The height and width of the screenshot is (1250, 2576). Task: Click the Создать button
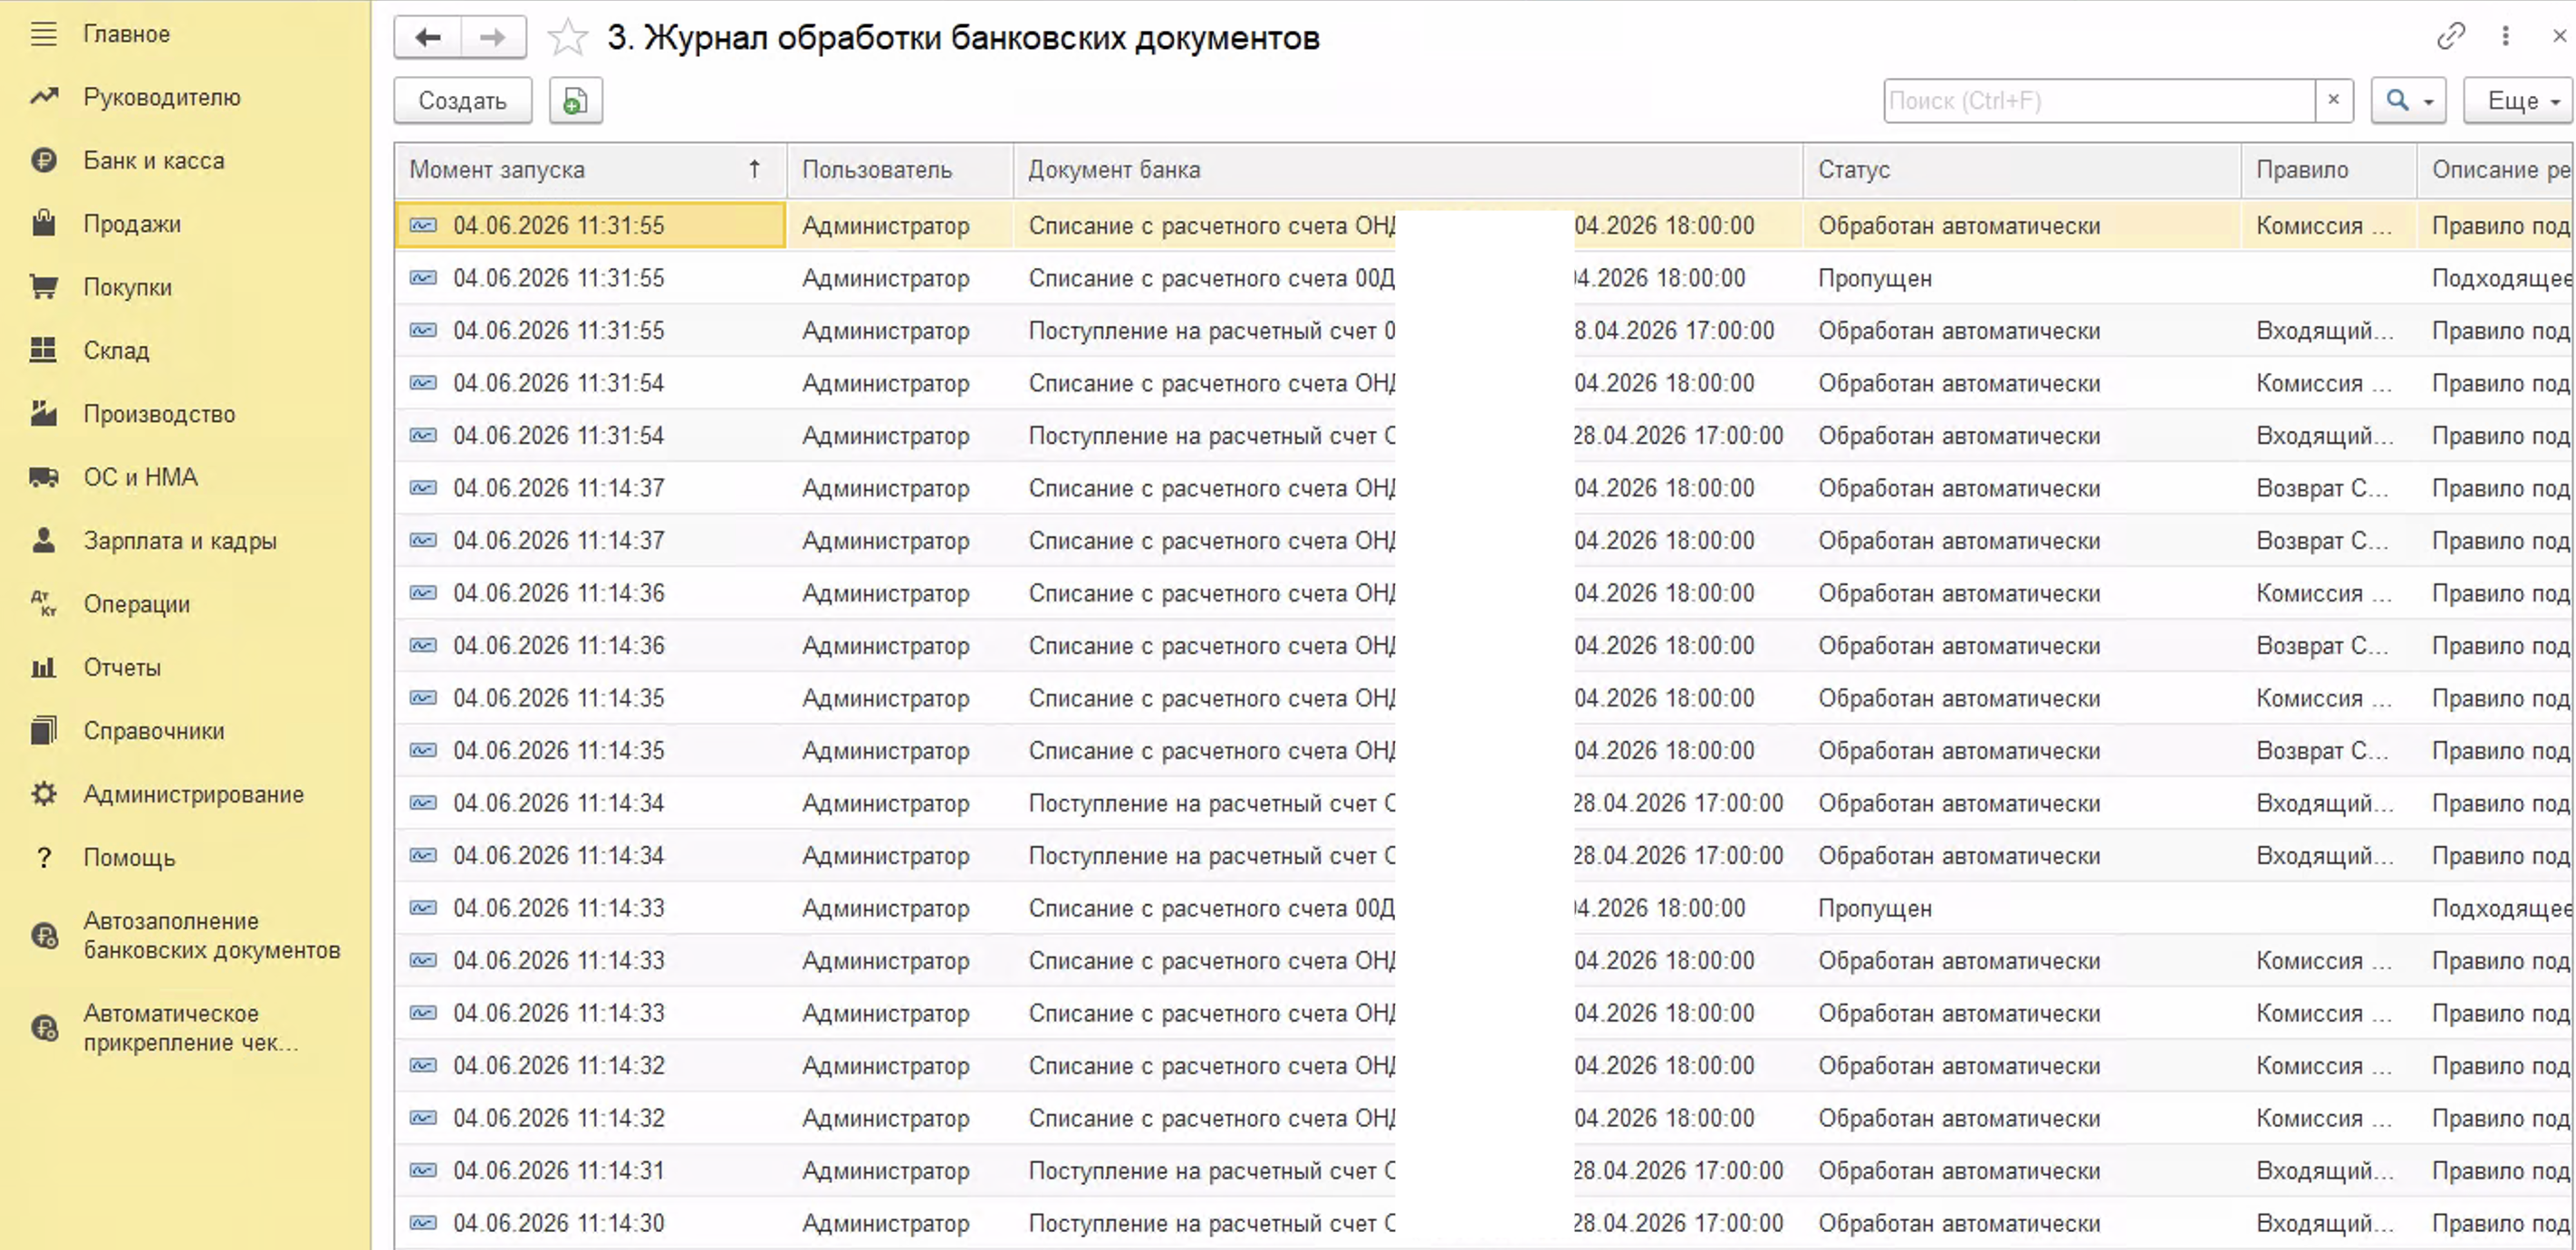point(463,101)
